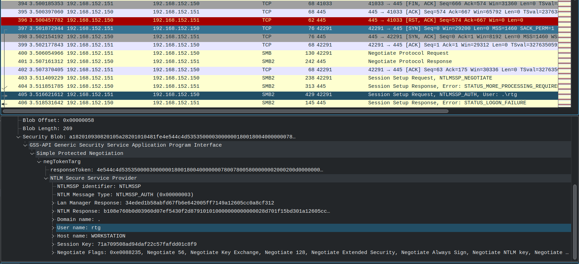The image size is (579, 264).
Task: Select packet 406 STATUS_LOGON_FAILURE response
Action: (279, 103)
